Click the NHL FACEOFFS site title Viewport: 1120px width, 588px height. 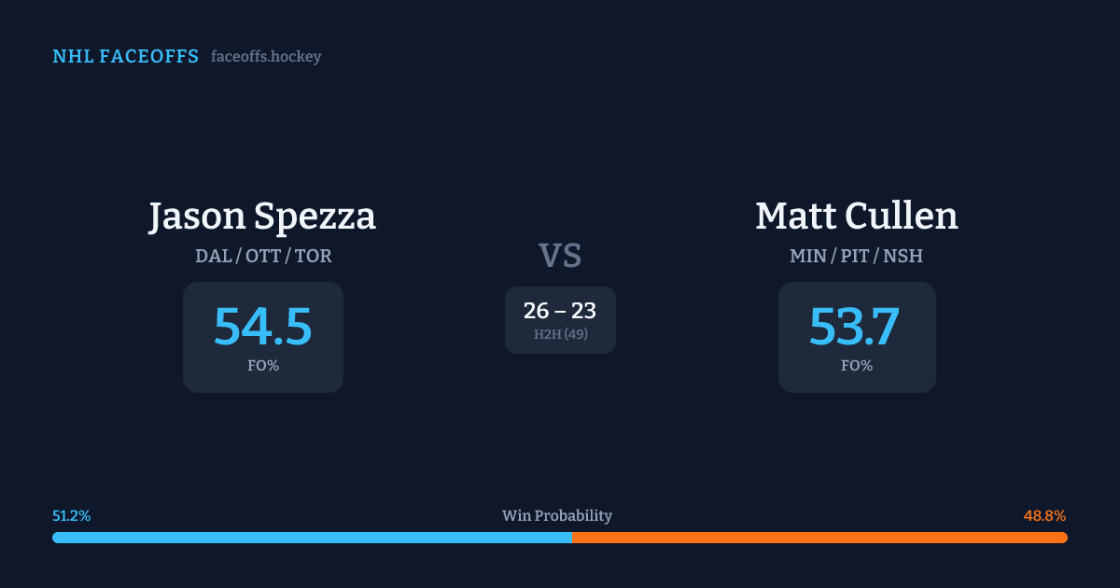coord(125,57)
